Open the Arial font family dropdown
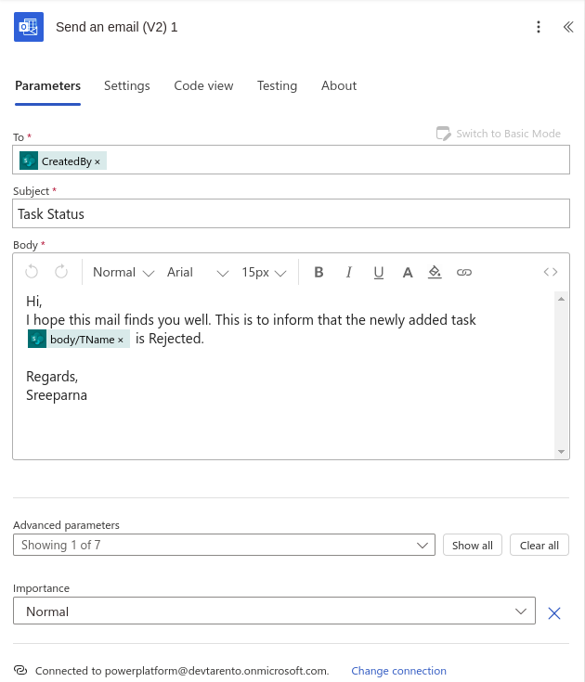 197,272
